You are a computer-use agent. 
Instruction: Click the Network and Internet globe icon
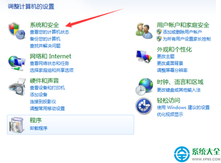click(17, 63)
